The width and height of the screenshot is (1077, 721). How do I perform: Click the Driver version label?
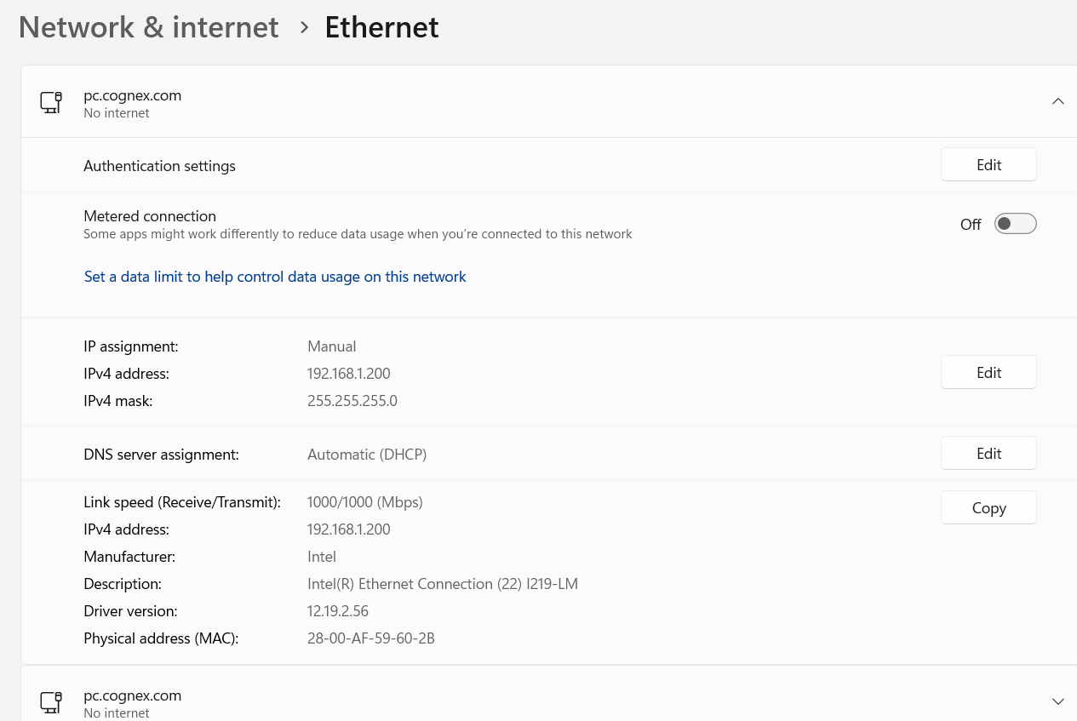tap(130, 611)
